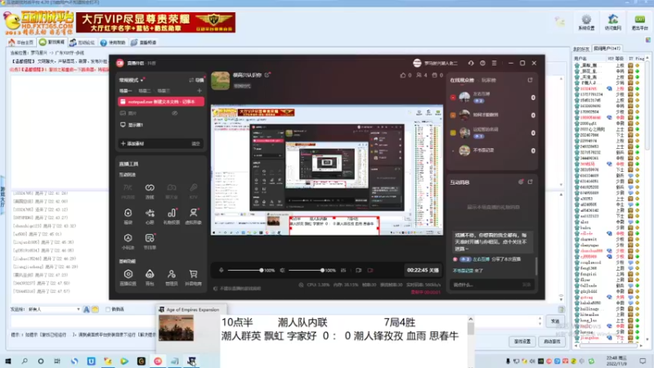The height and width of the screenshot is (368, 654).
Task: Click the fourth audience member row
Action: pos(492,150)
